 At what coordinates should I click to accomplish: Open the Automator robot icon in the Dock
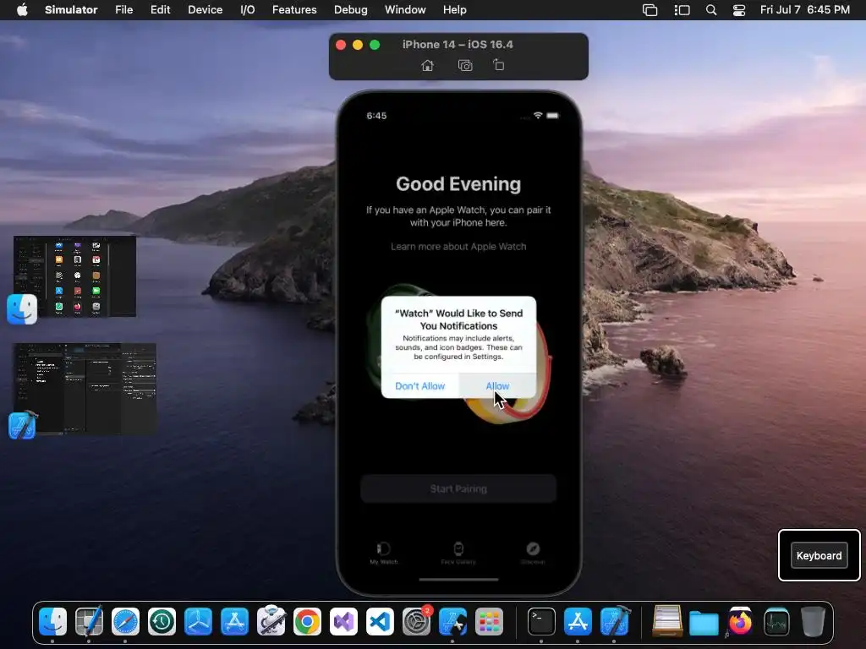271,621
